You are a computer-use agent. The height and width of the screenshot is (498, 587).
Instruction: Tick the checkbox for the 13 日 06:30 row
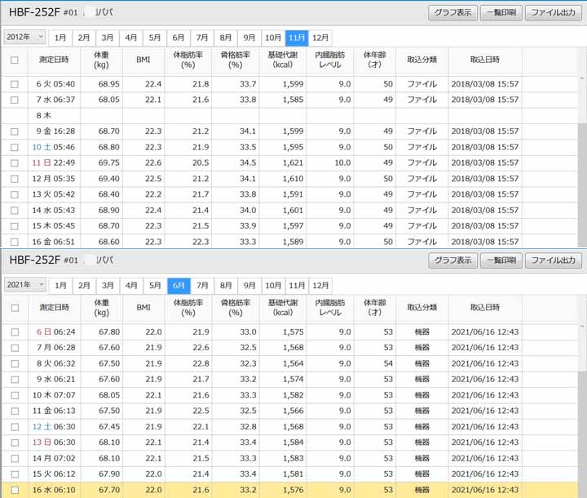pyautogui.click(x=15, y=442)
